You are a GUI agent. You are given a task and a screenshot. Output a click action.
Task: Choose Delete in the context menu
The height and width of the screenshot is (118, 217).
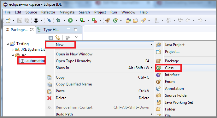point(99,98)
